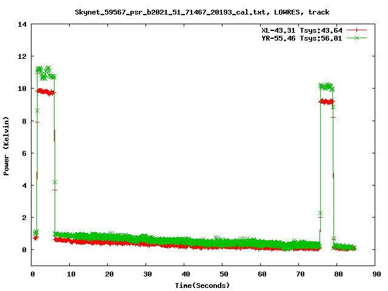Click the x-axis tick label 90

tap(376, 274)
